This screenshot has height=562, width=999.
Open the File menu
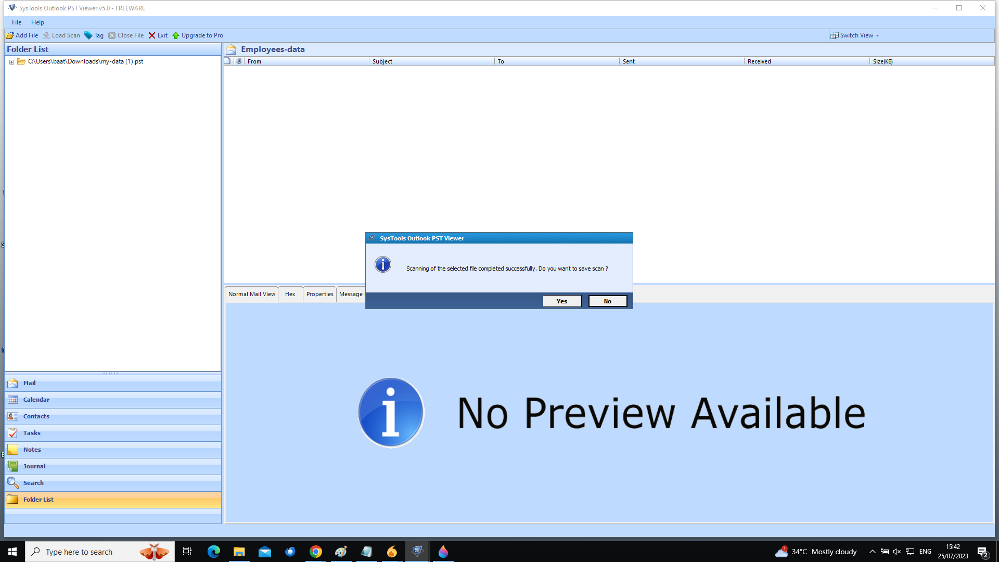[x=17, y=22]
